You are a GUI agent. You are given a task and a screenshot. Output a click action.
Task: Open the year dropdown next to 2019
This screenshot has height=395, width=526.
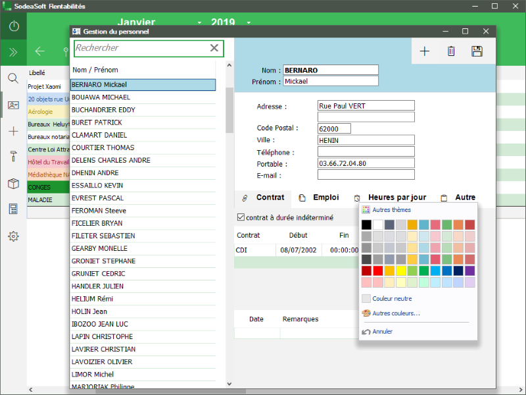pyautogui.click(x=249, y=22)
